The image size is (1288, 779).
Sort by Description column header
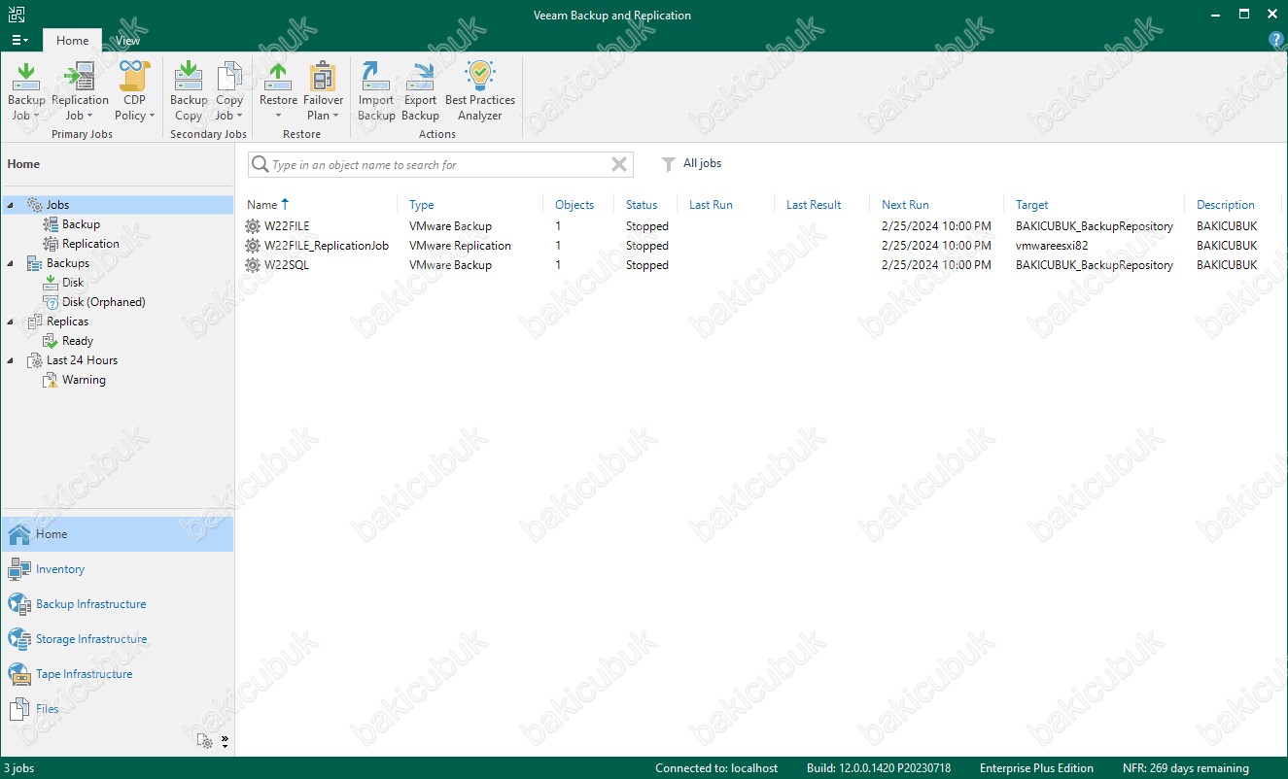click(1226, 205)
